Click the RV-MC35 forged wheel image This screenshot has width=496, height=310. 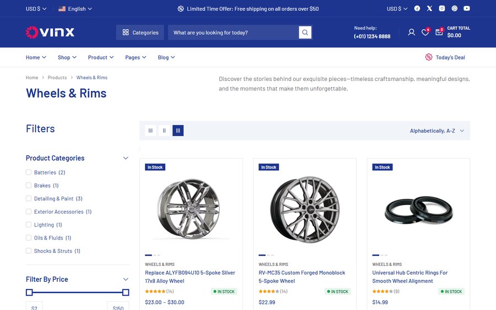[305, 210]
